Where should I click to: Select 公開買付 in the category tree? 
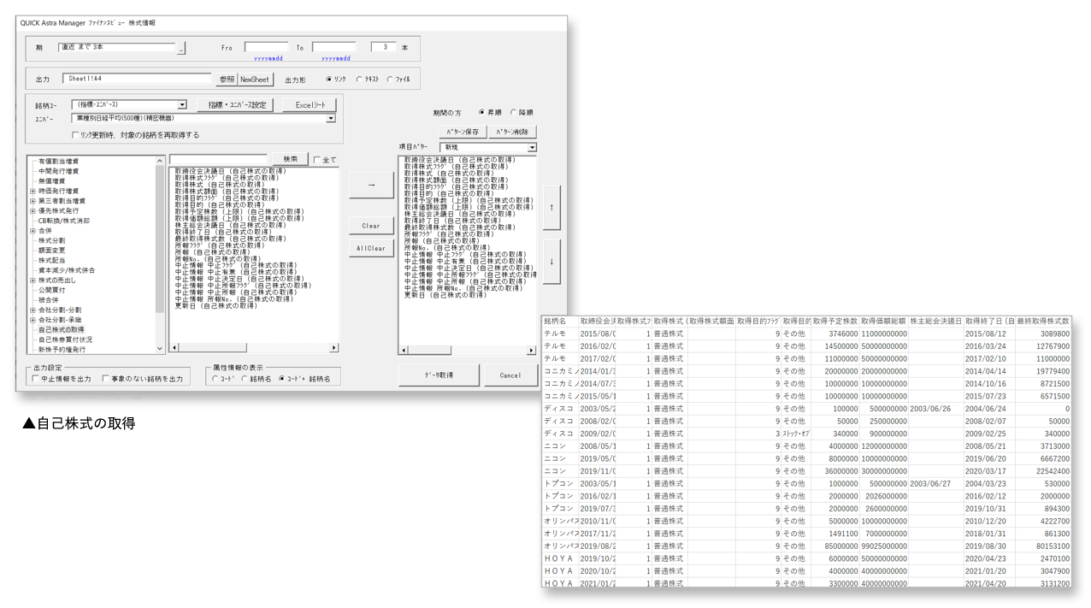(52, 290)
